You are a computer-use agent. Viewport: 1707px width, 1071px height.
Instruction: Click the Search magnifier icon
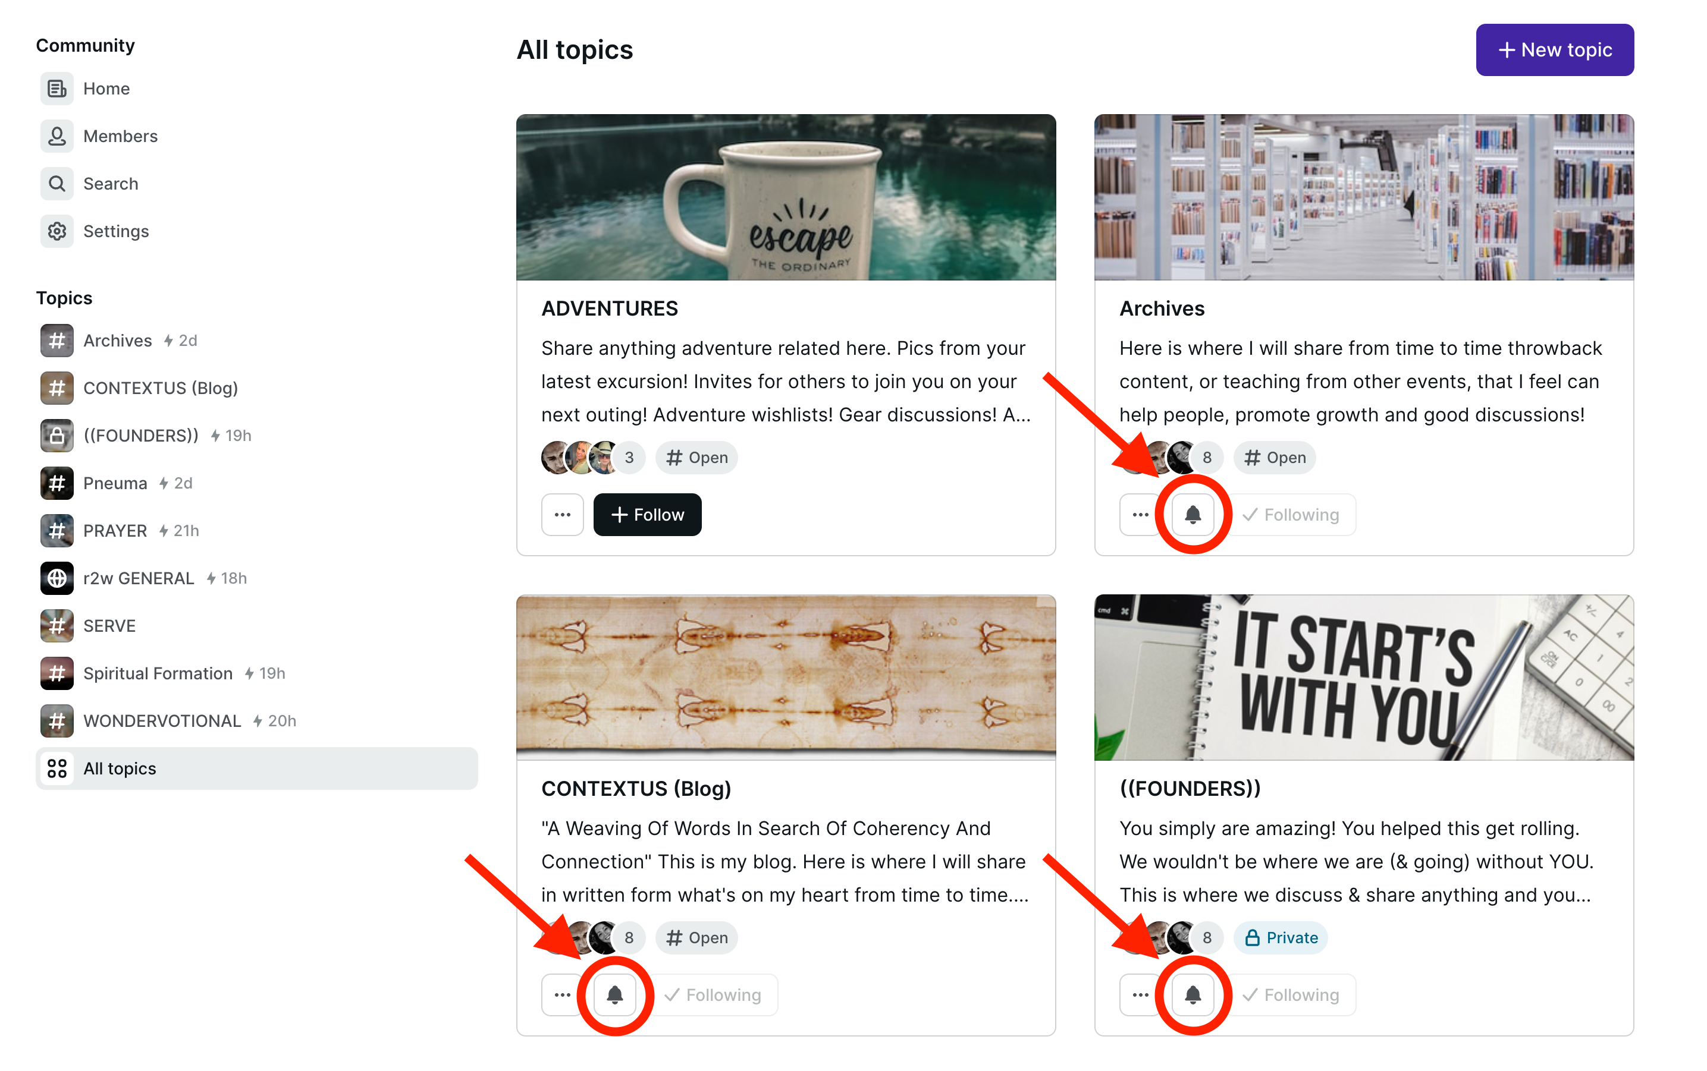(57, 184)
